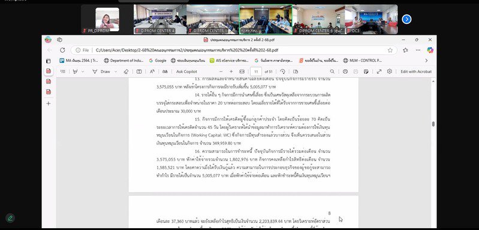The image size is (479, 230).
Task: Select DC3 participant video tile
Action: [371, 19]
